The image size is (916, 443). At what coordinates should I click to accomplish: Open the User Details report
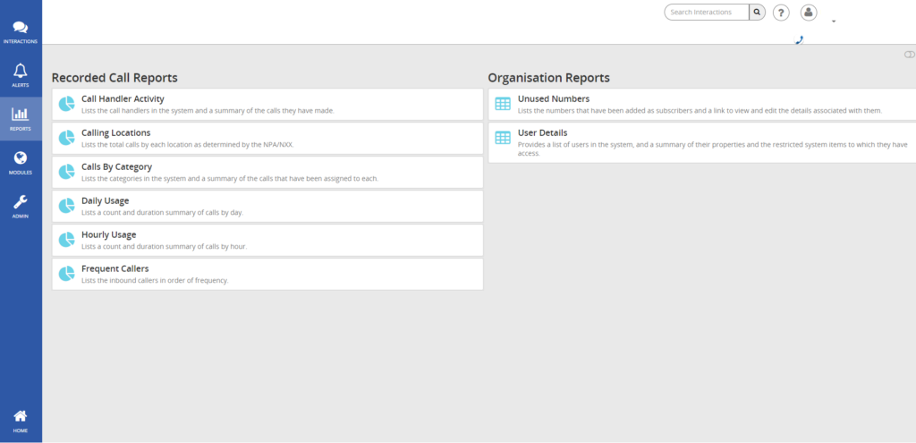(702, 142)
